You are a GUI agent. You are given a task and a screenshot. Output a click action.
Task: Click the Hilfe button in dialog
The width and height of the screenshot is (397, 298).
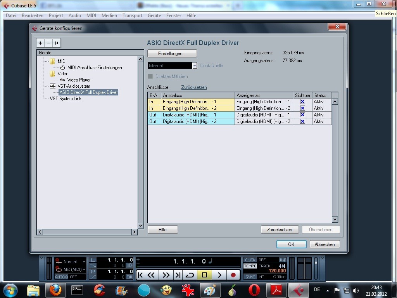(163, 230)
